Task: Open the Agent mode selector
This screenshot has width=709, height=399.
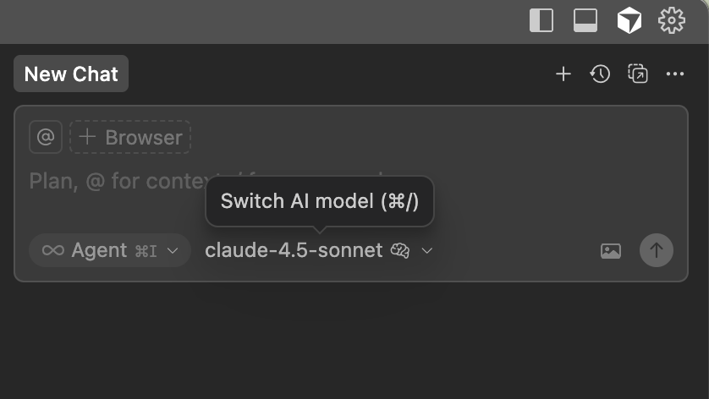Action: click(x=110, y=250)
